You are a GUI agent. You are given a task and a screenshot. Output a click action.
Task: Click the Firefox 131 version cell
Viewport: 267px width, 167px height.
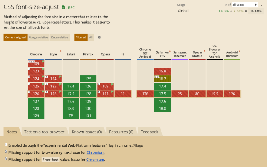[88, 115]
